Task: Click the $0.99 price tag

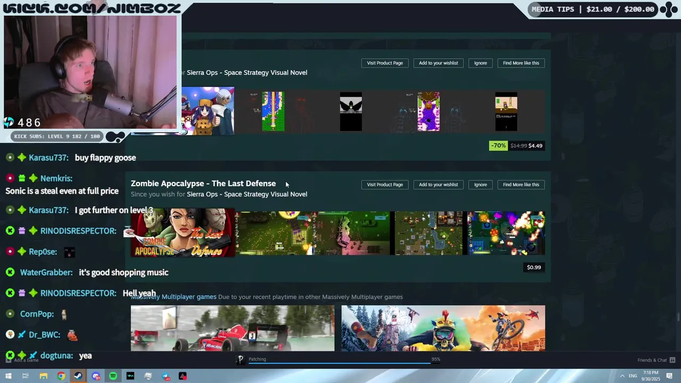Action: tap(534, 268)
